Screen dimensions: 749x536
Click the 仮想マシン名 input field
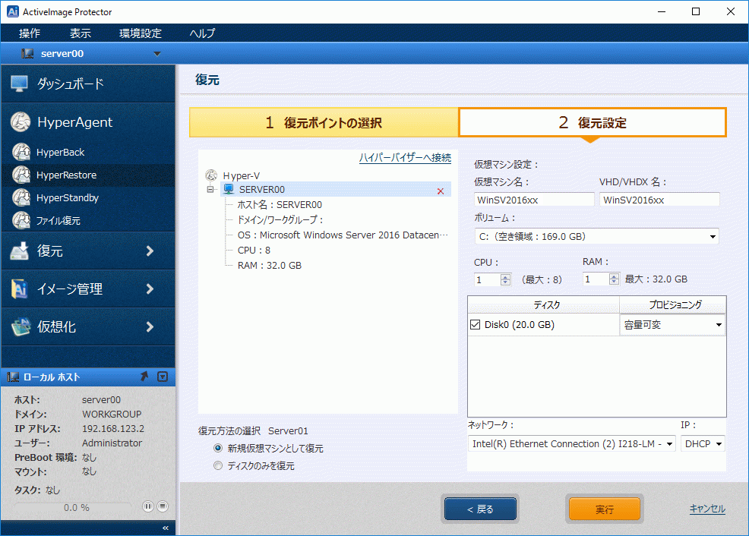tap(534, 200)
